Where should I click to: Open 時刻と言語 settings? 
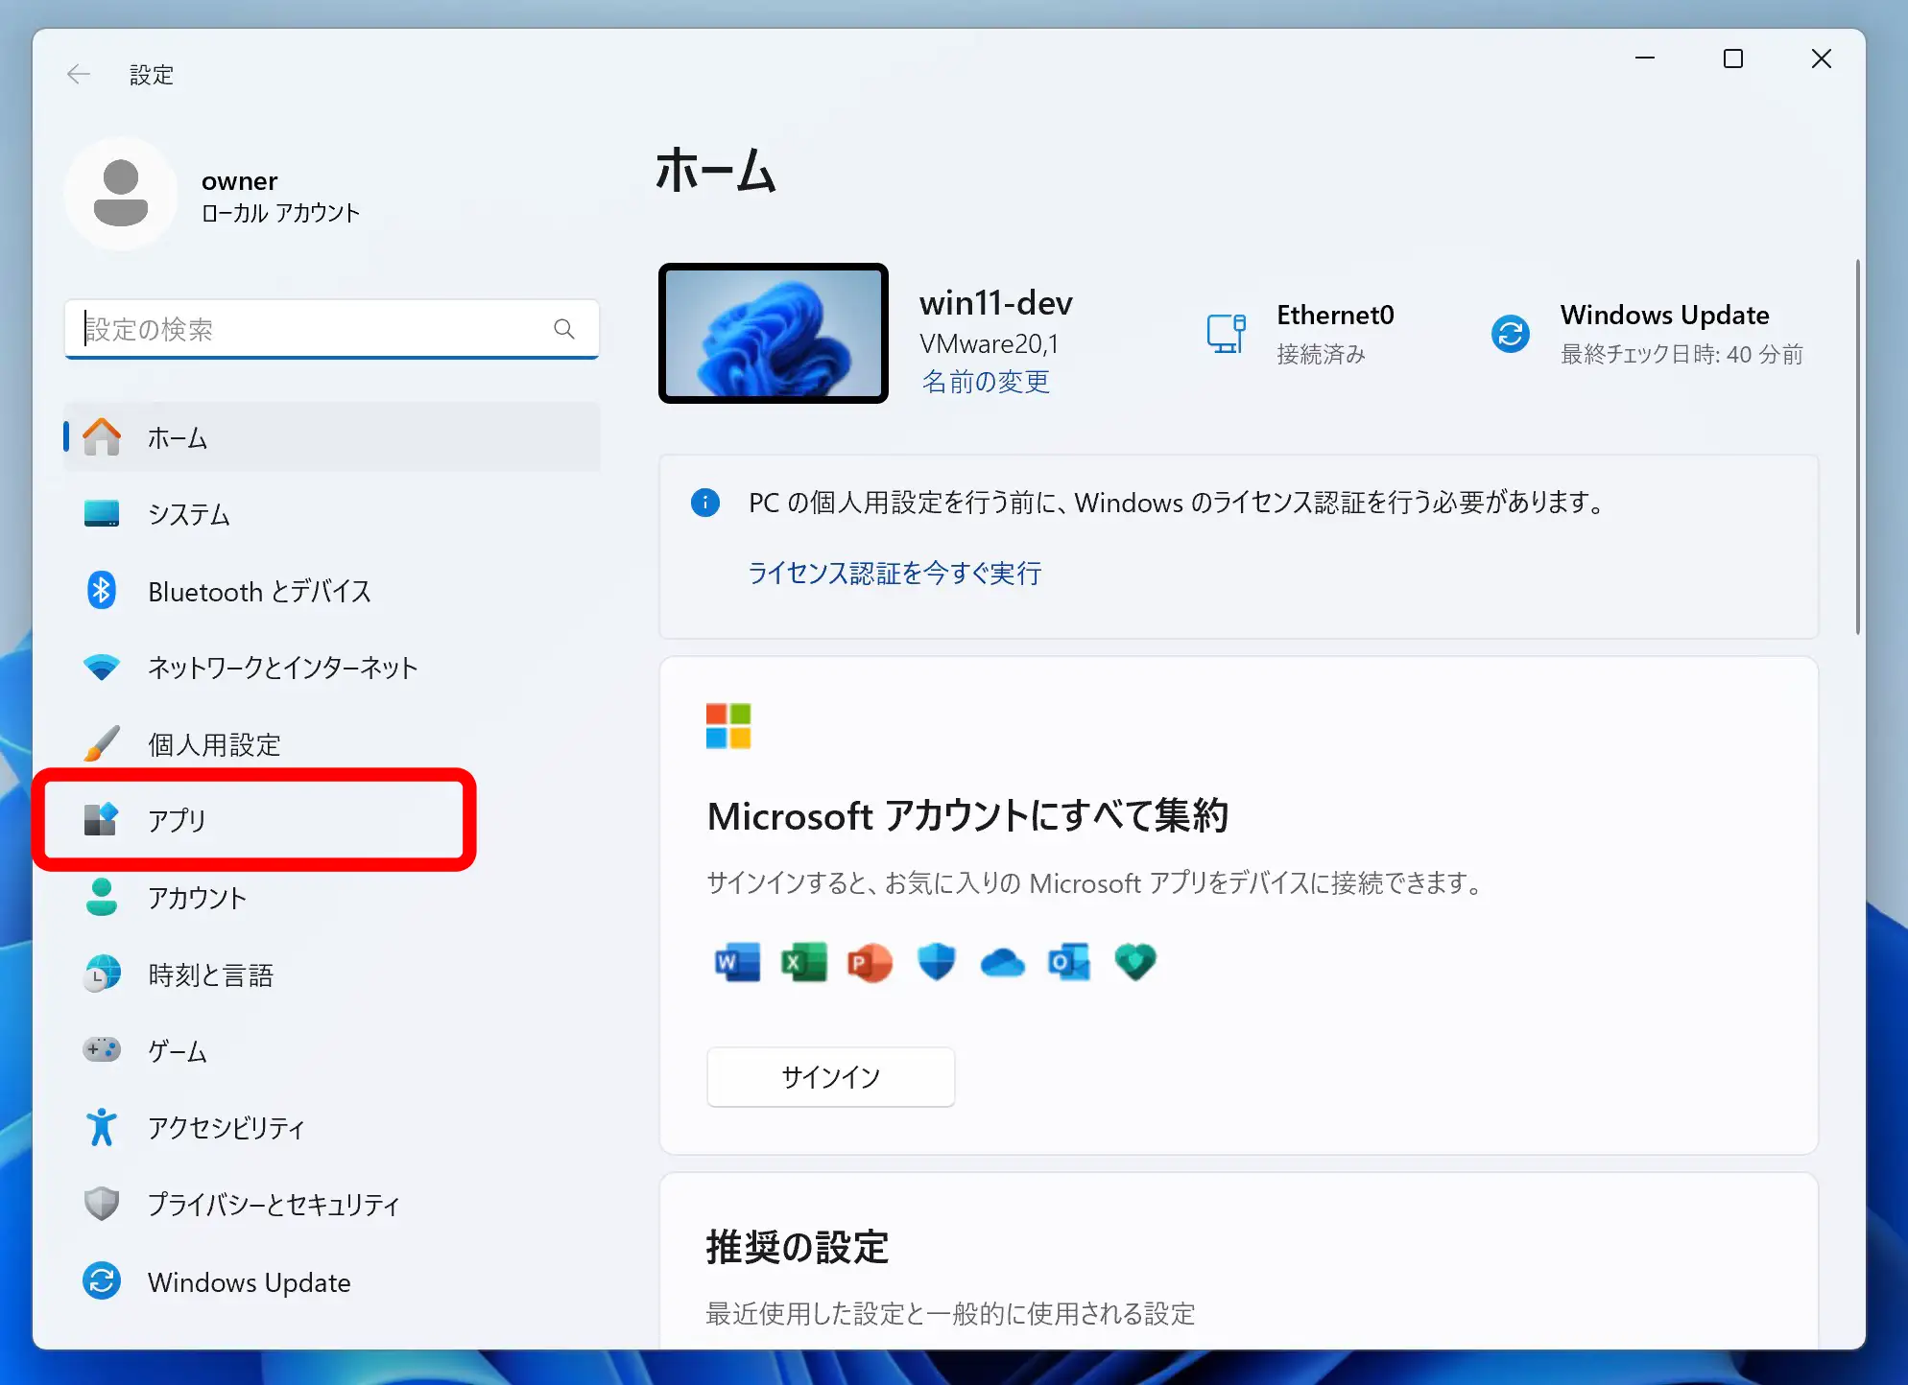click(x=332, y=974)
